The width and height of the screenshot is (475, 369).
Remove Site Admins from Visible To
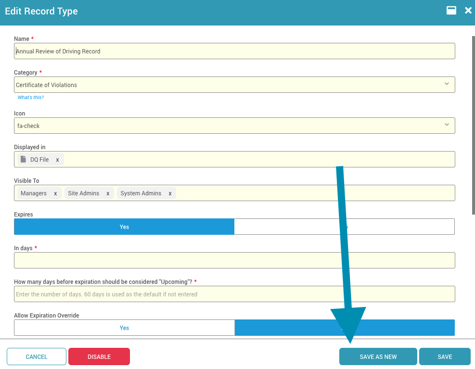[x=108, y=193]
